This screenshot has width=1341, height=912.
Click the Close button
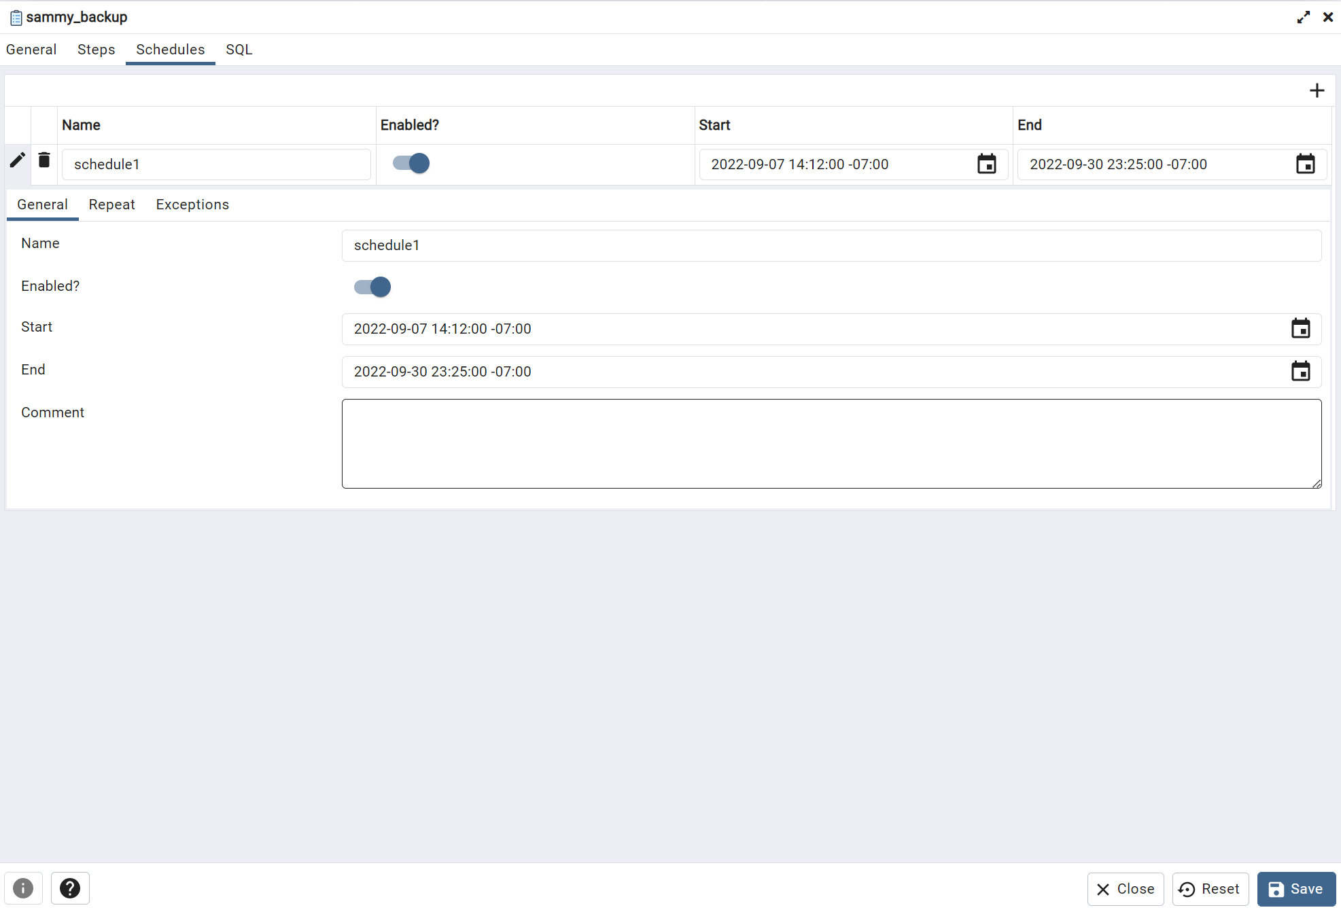[x=1126, y=889]
